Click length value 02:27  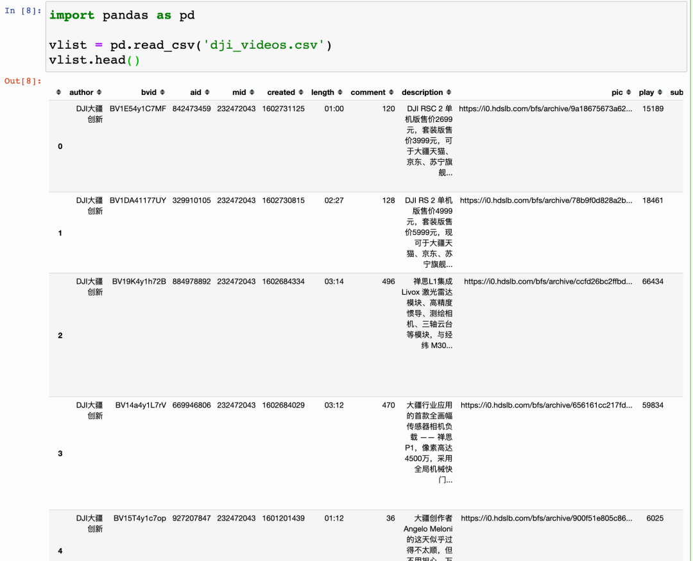(334, 201)
